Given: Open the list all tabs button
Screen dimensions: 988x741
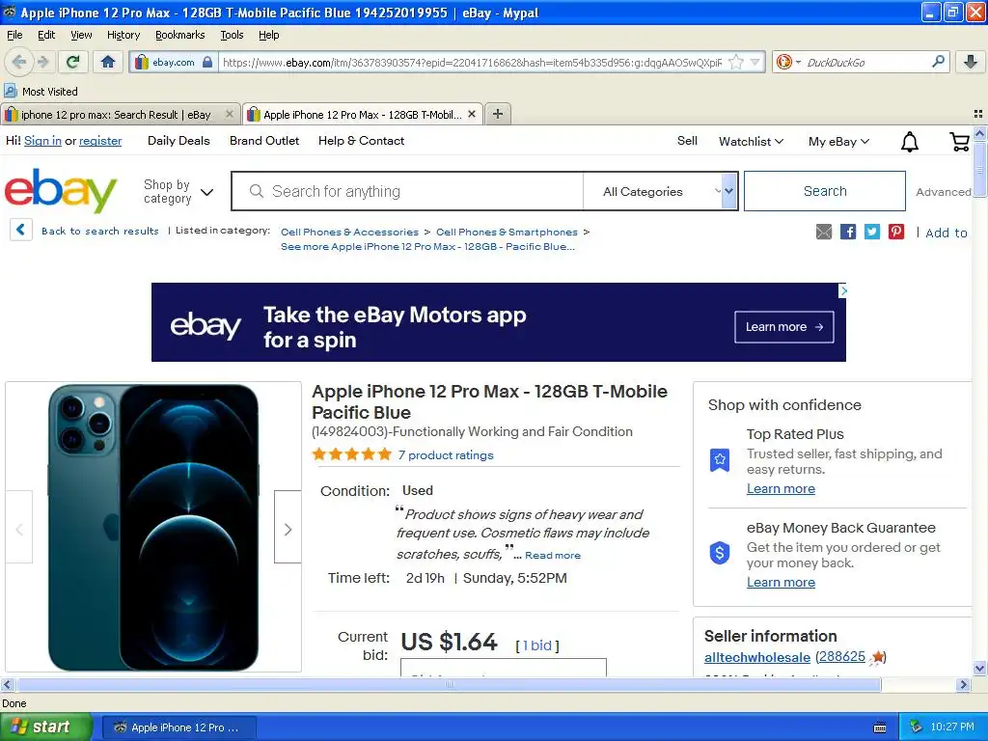Looking at the screenshot, I should point(978,114).
